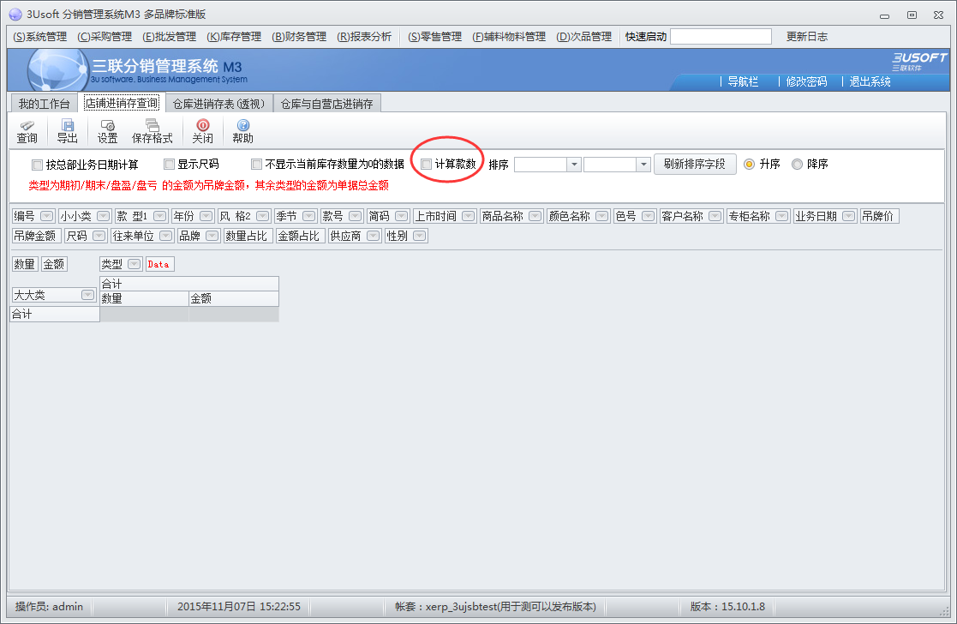Click the 修改密码 link
Image resolution: width=957 pixels, height=624 pixels.
806,81
